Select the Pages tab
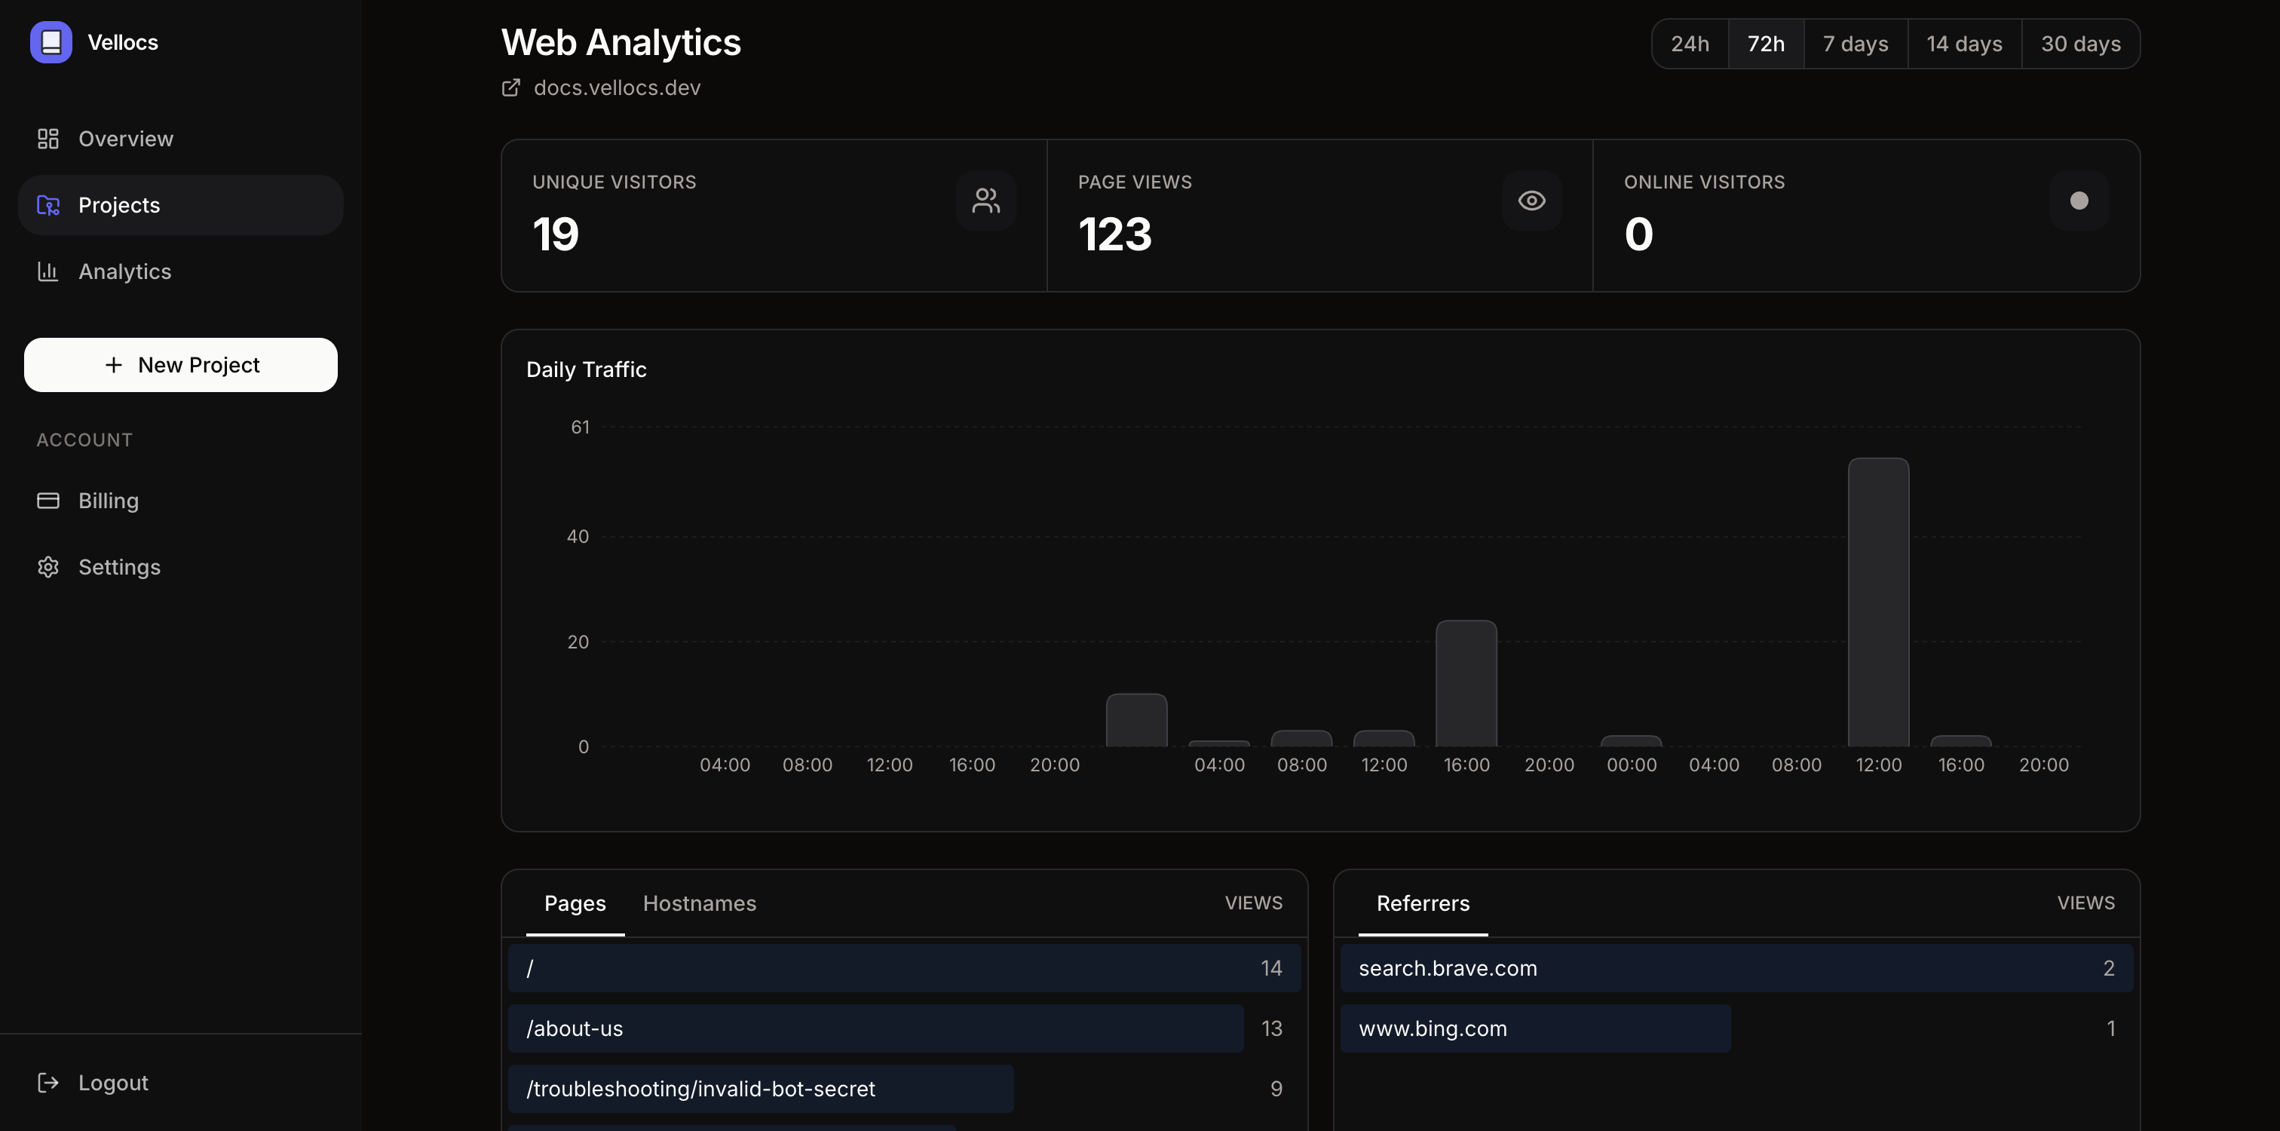2280x1131 pixels. click(575, 903)
